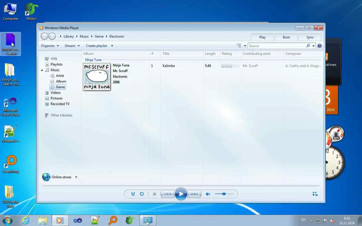Image resolution: width=362 pixels, height=226 pixels.
Task: Click the 5:48 track length cell
Action: pos(208,66)
